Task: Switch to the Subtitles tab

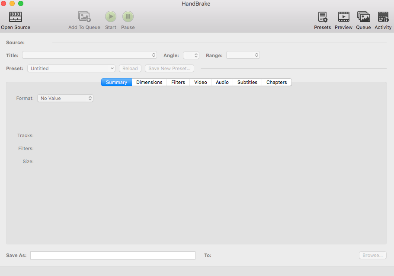Action: pos(247,82)
